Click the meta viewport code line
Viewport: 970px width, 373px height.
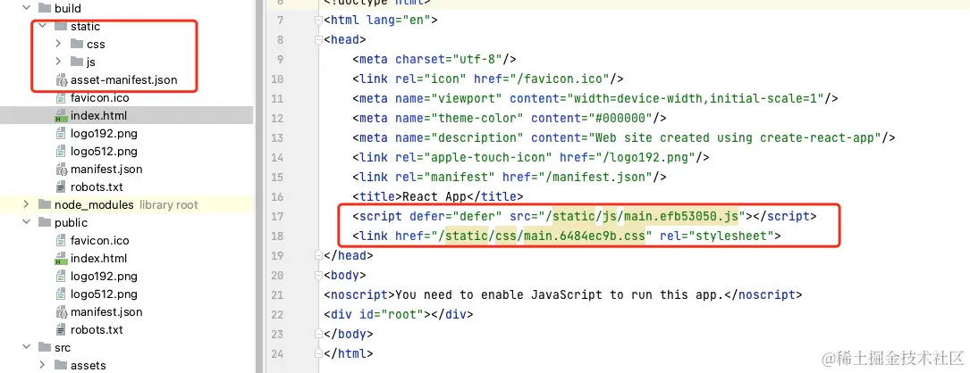(595, 99)
